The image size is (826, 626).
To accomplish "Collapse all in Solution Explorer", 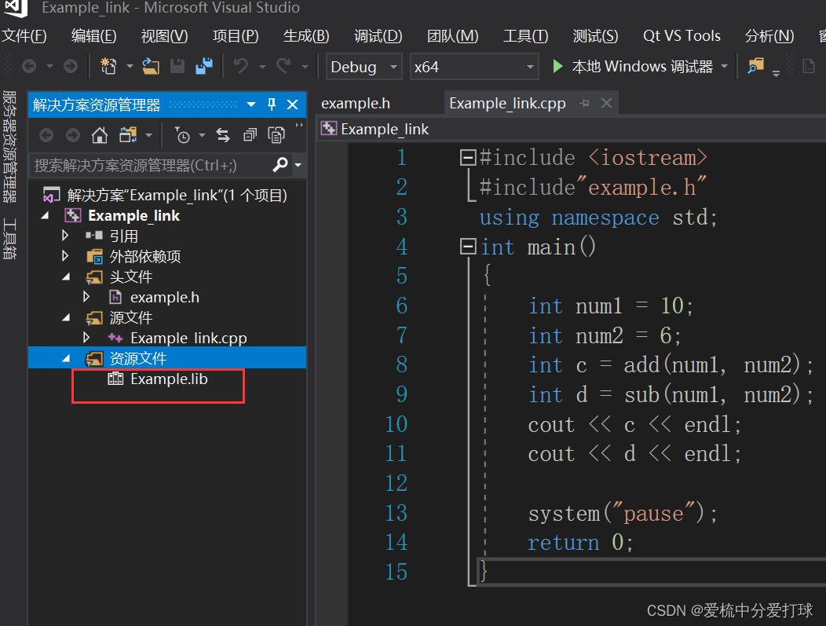I will 250,135.
